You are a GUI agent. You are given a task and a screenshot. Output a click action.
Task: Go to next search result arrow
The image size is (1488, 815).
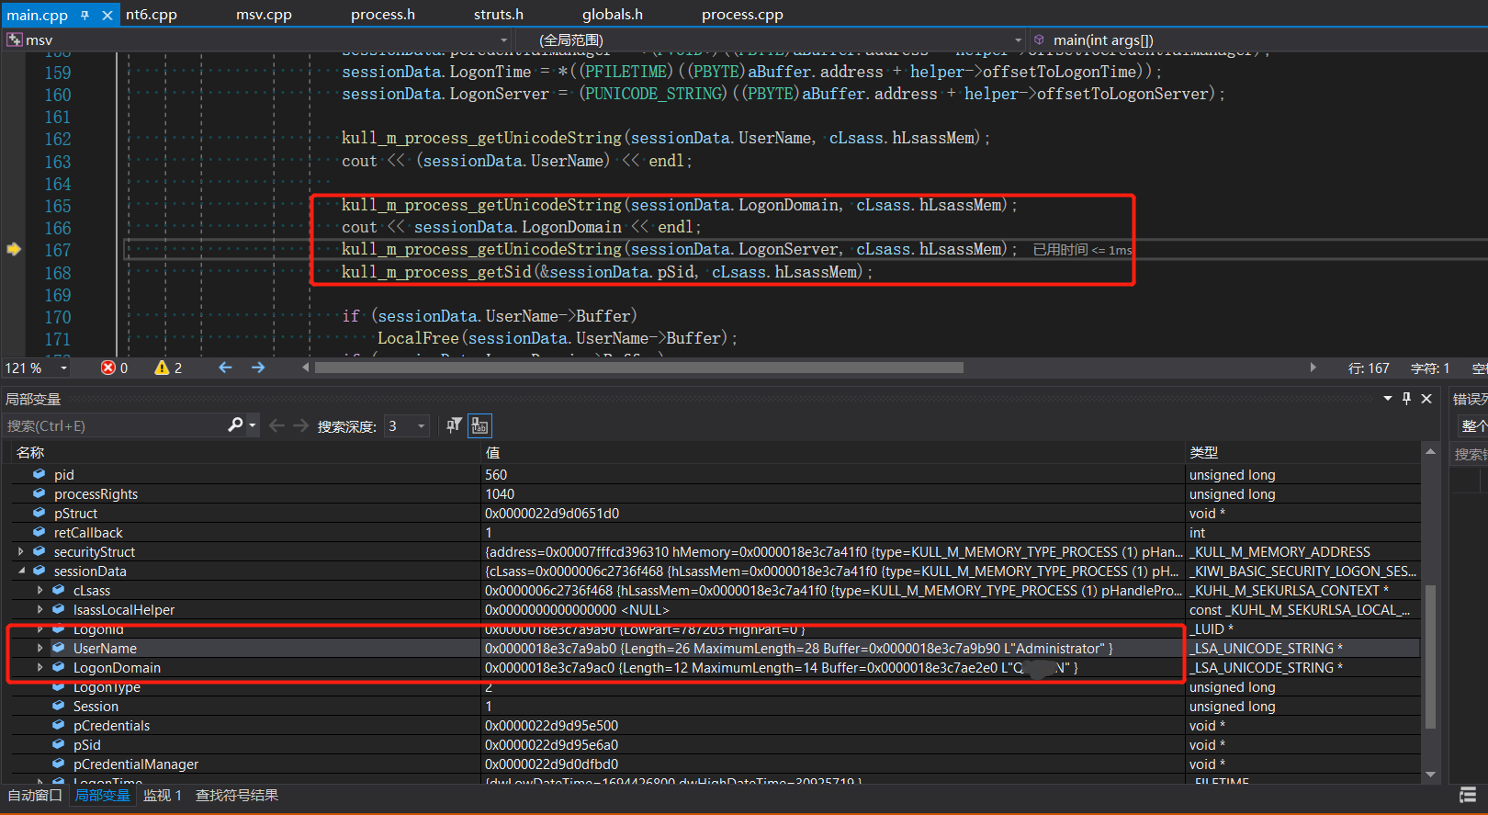click(x=300, y=425)
